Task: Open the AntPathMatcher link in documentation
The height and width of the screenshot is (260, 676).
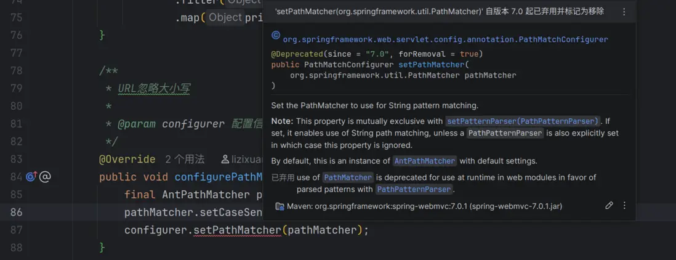Action: tap(425, 161)
